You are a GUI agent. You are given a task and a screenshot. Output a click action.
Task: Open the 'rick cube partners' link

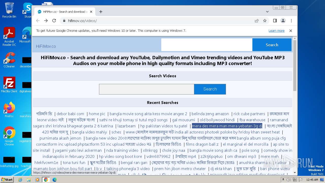click(x=249, y=114)
